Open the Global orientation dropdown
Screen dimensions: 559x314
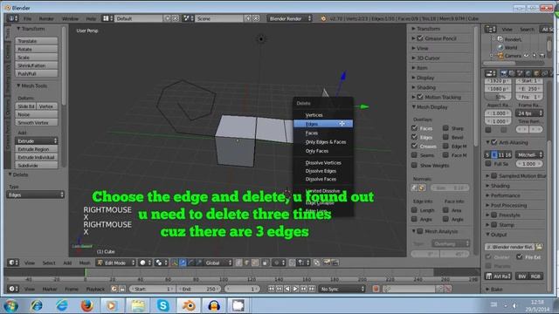point(217,263)
